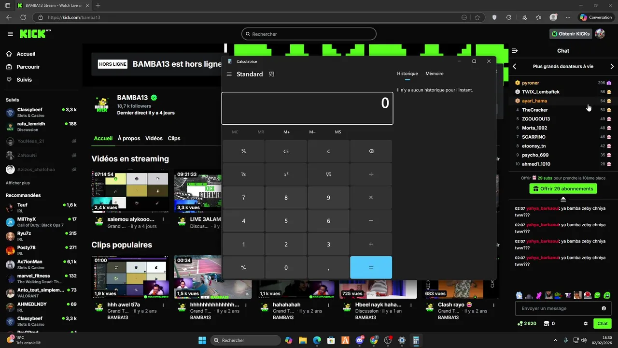Open Discord from the taskbar
The width and height of the screenshot is (618, 348).
(x=359, y=340)
